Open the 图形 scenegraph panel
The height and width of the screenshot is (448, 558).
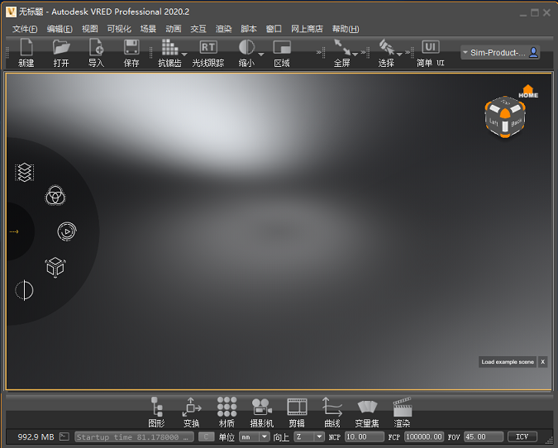pos(156,412)
